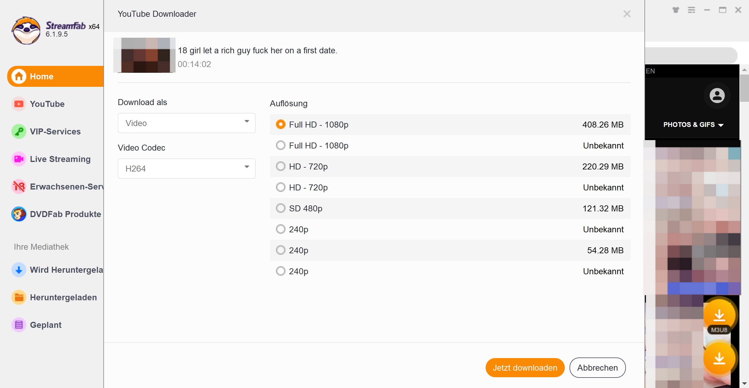Screen dimensions: 749x388
Task: Open DVDFab Produkte icon
Action: click(x=19, y=214)
